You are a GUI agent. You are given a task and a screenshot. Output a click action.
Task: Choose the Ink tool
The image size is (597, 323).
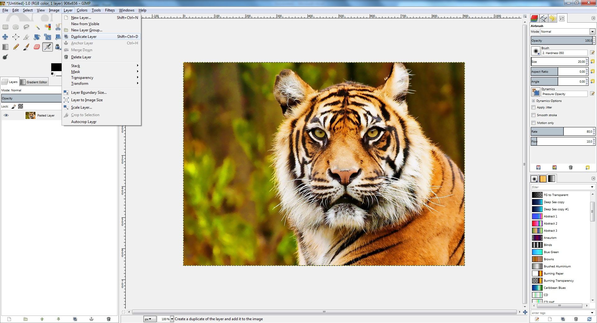point(58,47)
